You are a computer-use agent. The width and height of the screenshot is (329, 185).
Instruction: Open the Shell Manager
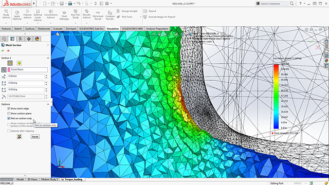pos(64,15)
